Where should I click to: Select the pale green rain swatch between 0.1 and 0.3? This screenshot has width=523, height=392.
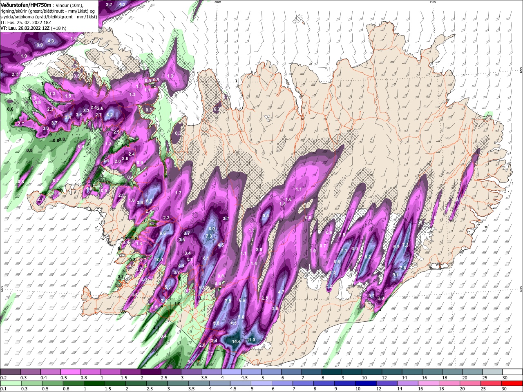click(11, 383)
